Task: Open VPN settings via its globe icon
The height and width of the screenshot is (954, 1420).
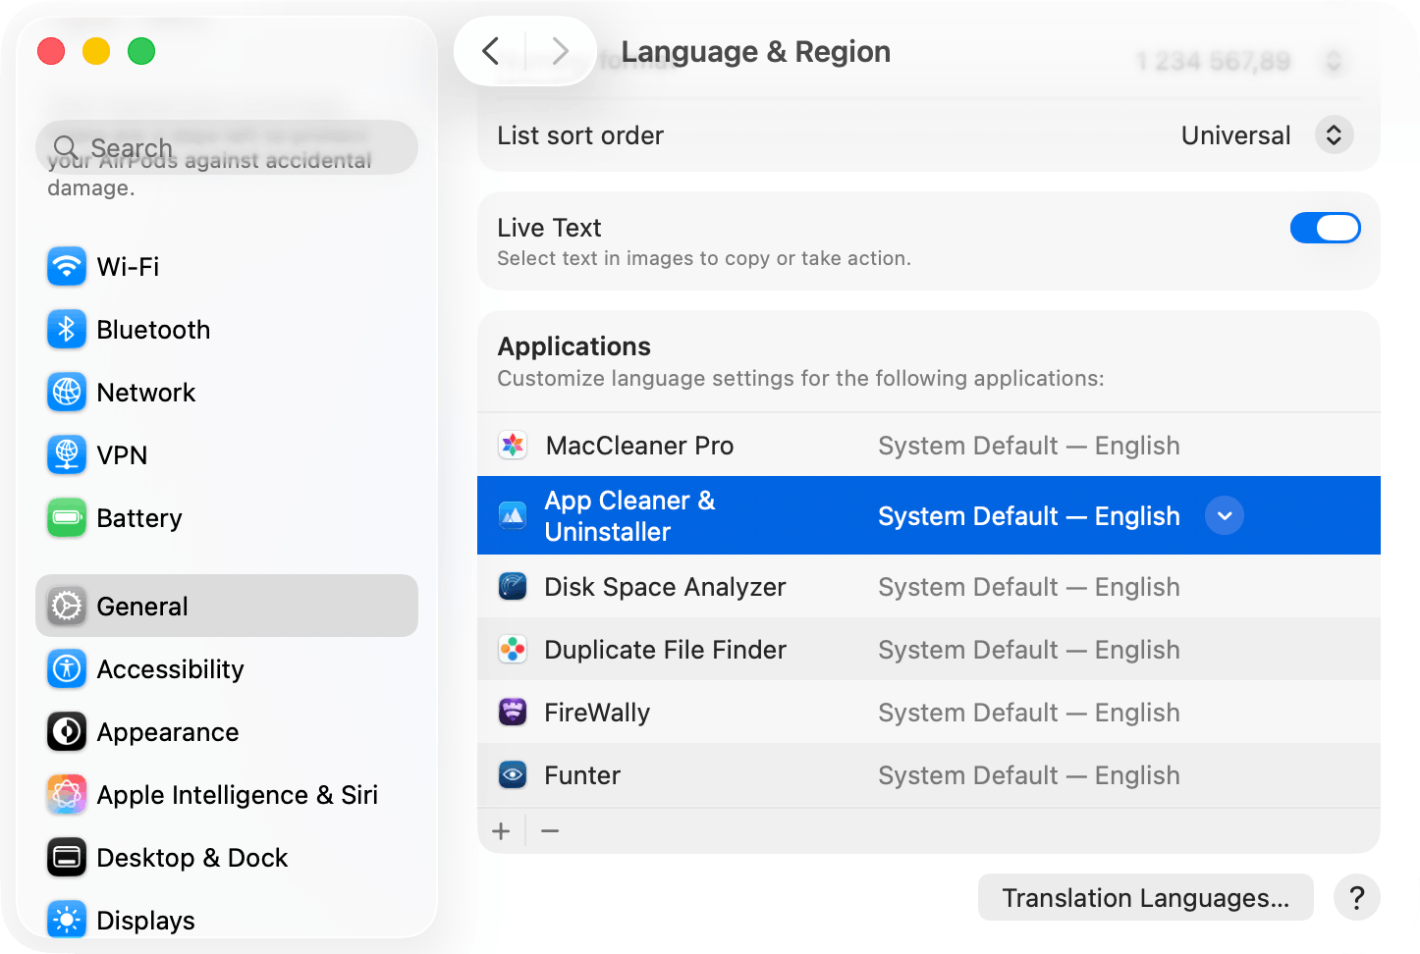Action: tap(66, 454)
